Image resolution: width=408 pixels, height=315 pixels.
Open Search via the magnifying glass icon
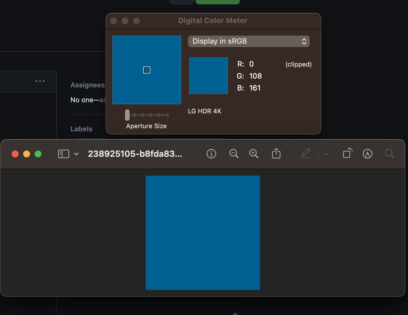(x=389, y=154)
